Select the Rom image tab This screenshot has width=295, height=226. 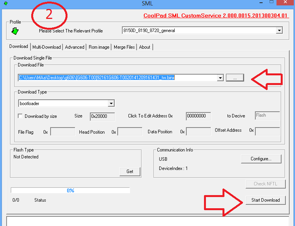pos(99,47)
